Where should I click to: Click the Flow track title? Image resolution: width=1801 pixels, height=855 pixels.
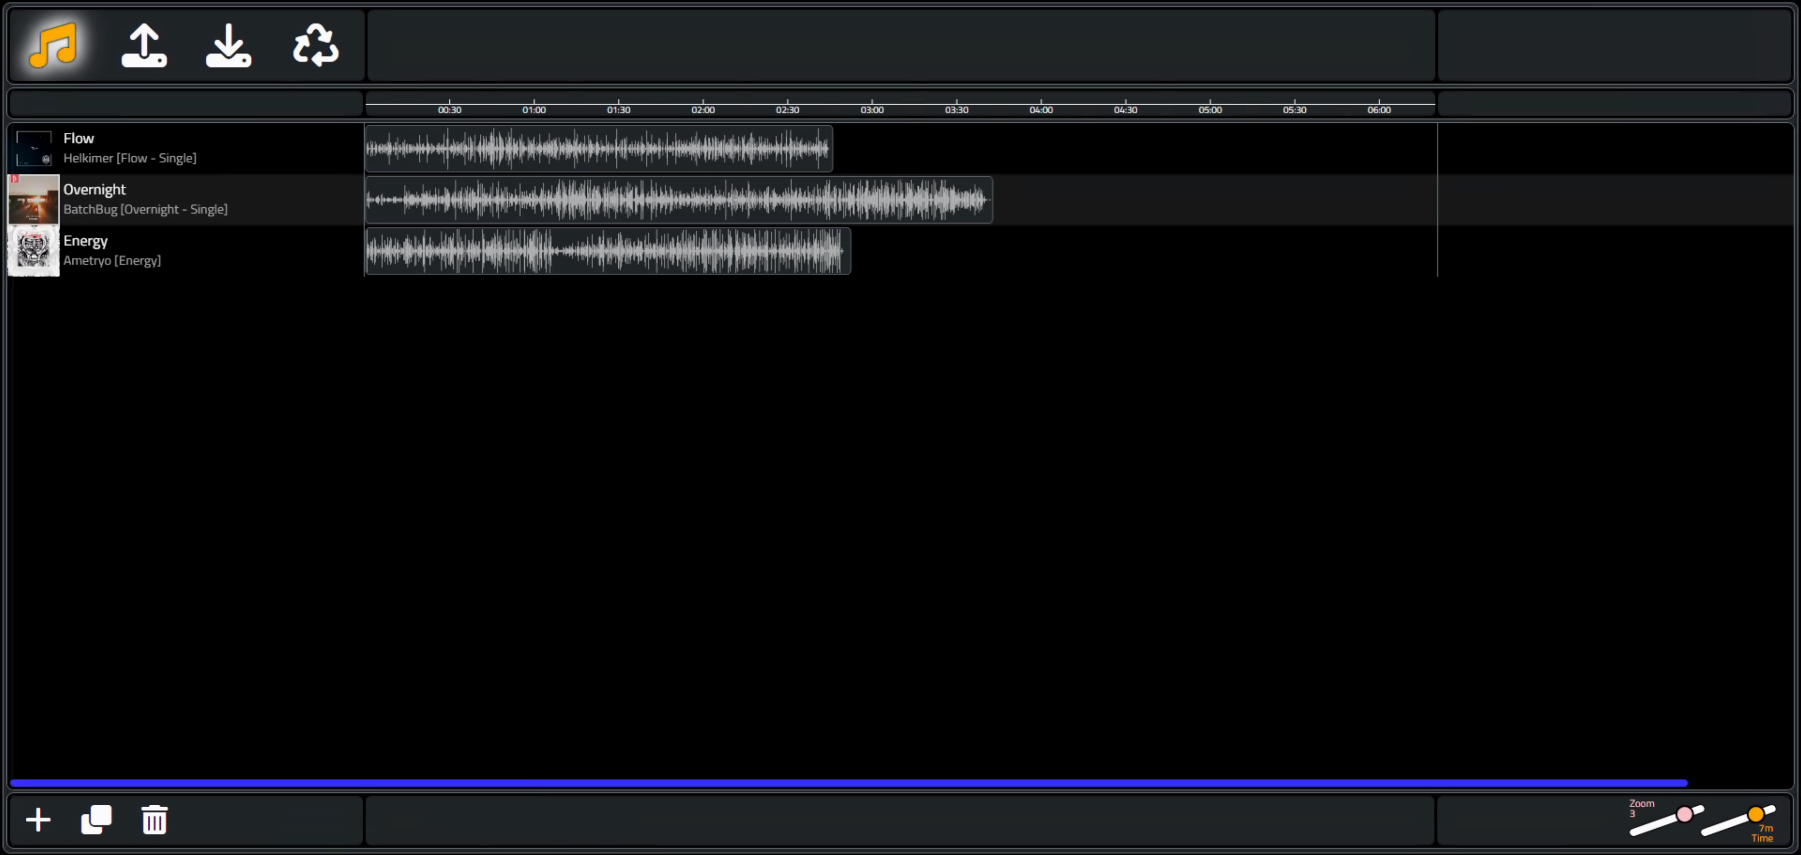click(x=78, y=138)
